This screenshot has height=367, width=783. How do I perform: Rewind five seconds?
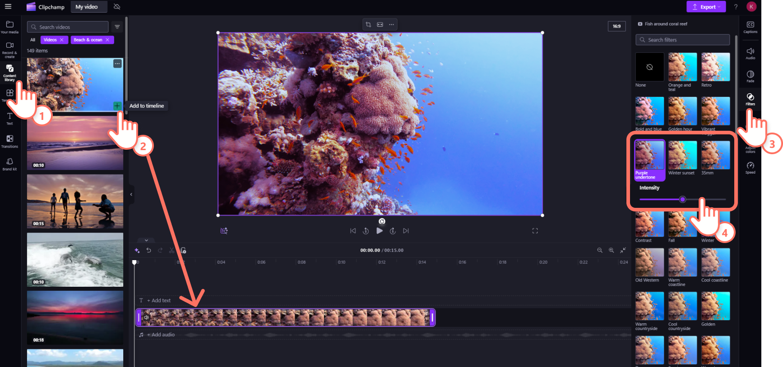click(x=366, y=231)
